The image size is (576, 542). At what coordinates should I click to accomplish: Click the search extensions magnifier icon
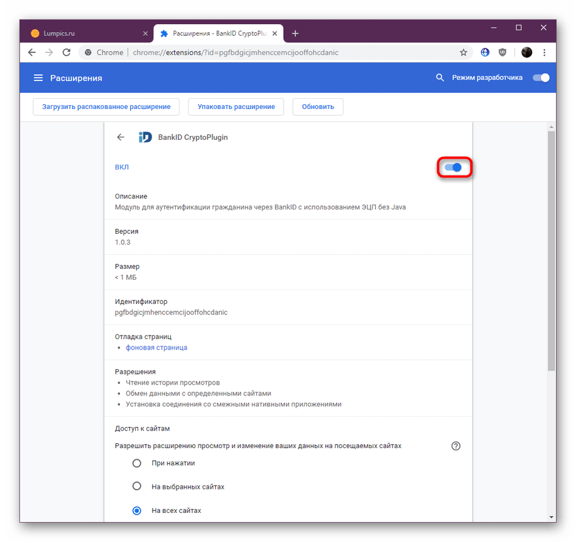[x=440, y=78]
